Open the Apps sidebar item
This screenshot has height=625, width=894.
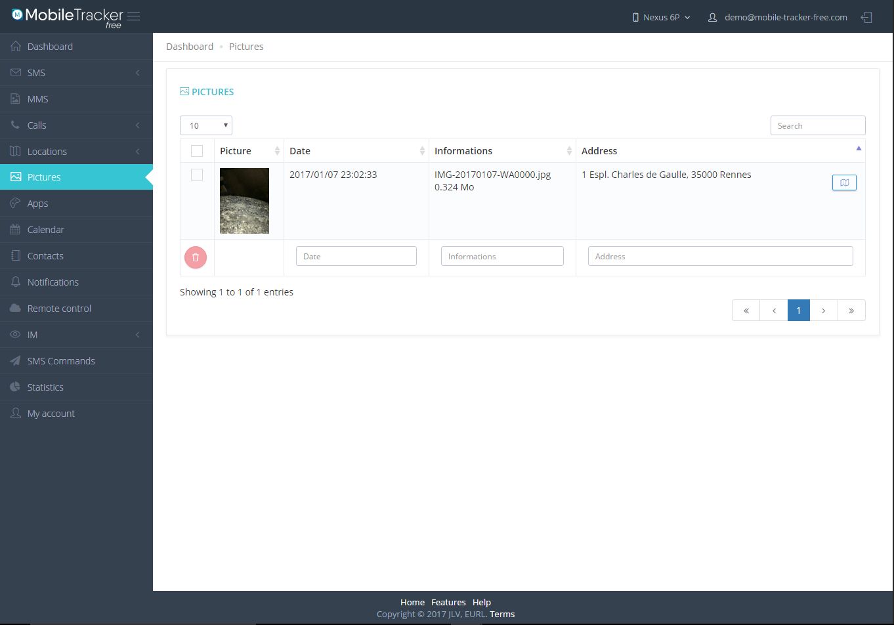click(x=76, y=204)
